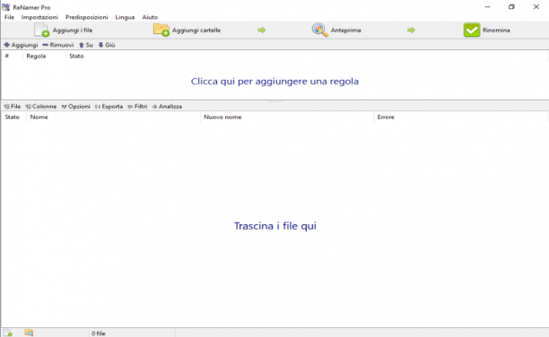Click the Aggiungi i file label
Screen dimensions: 549x337
[73, 30]
